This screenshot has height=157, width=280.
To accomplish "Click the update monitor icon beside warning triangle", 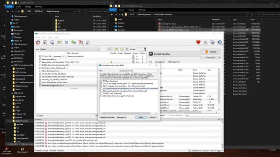I will [x=213, y=42].
